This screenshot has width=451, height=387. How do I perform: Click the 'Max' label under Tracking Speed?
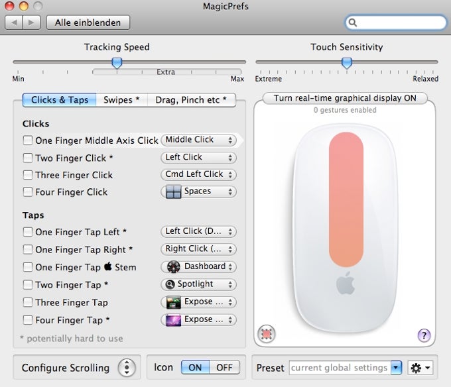pos(237,79)
